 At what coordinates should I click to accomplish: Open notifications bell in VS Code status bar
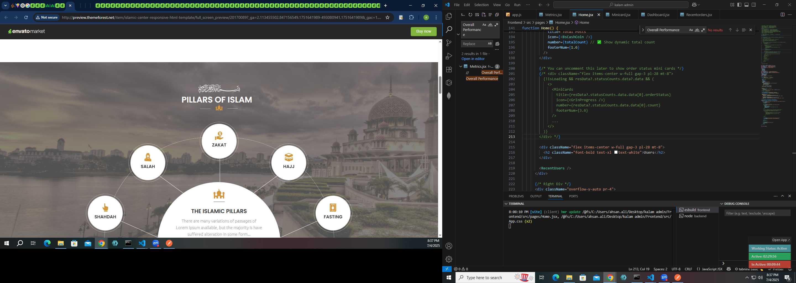point(790,269)
